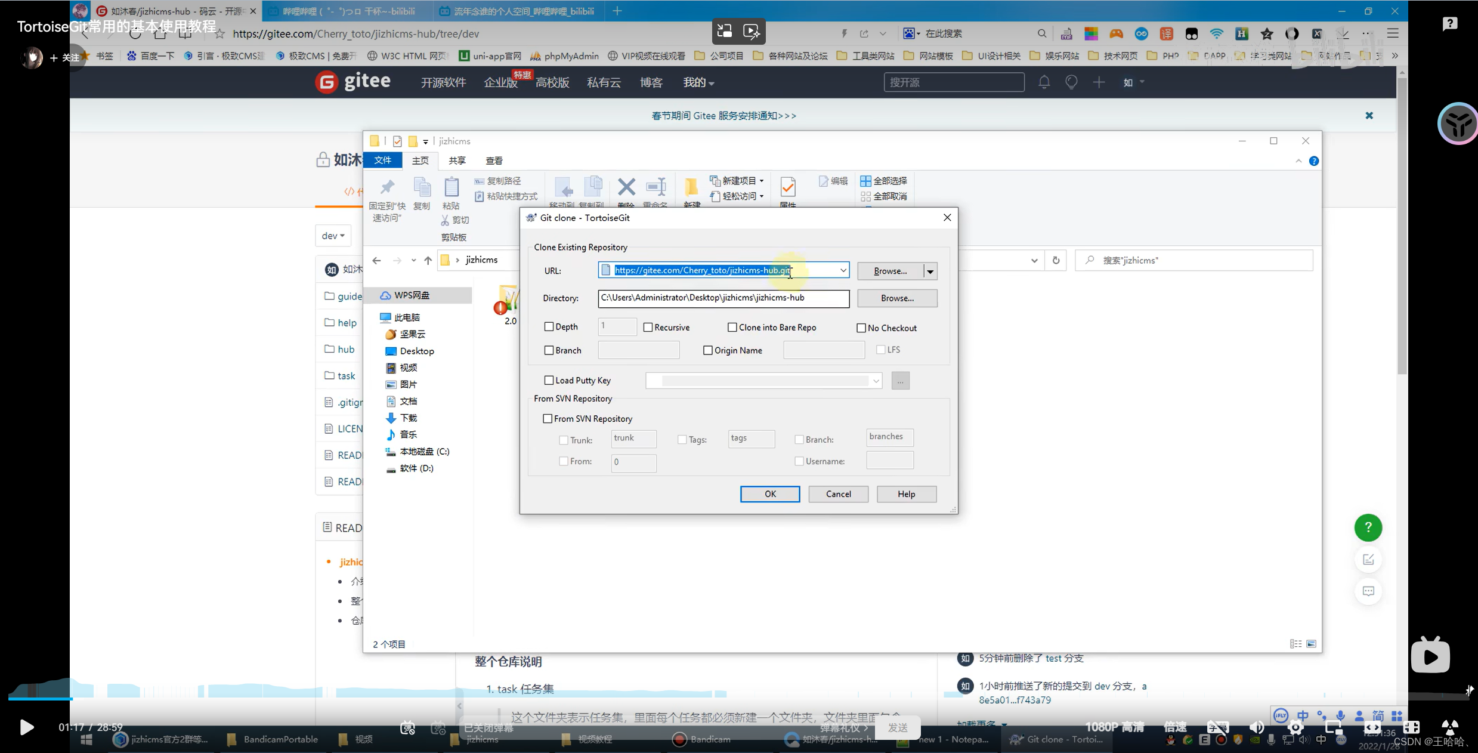This screenshot has height=753, width=1478.
Task: Click OK to start cloning
Action: 770,494
